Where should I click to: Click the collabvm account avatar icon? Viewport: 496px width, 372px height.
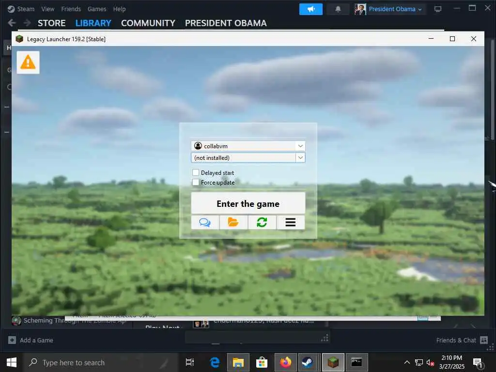(198, 146)
